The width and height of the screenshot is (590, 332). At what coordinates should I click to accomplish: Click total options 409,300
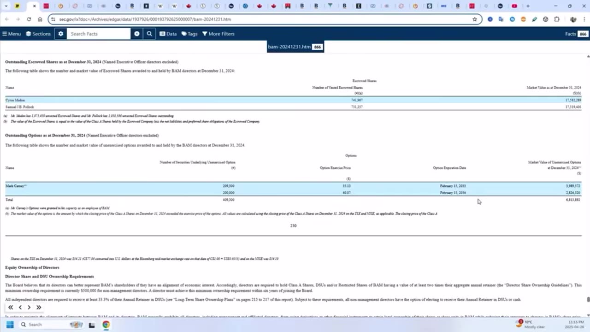229,200
